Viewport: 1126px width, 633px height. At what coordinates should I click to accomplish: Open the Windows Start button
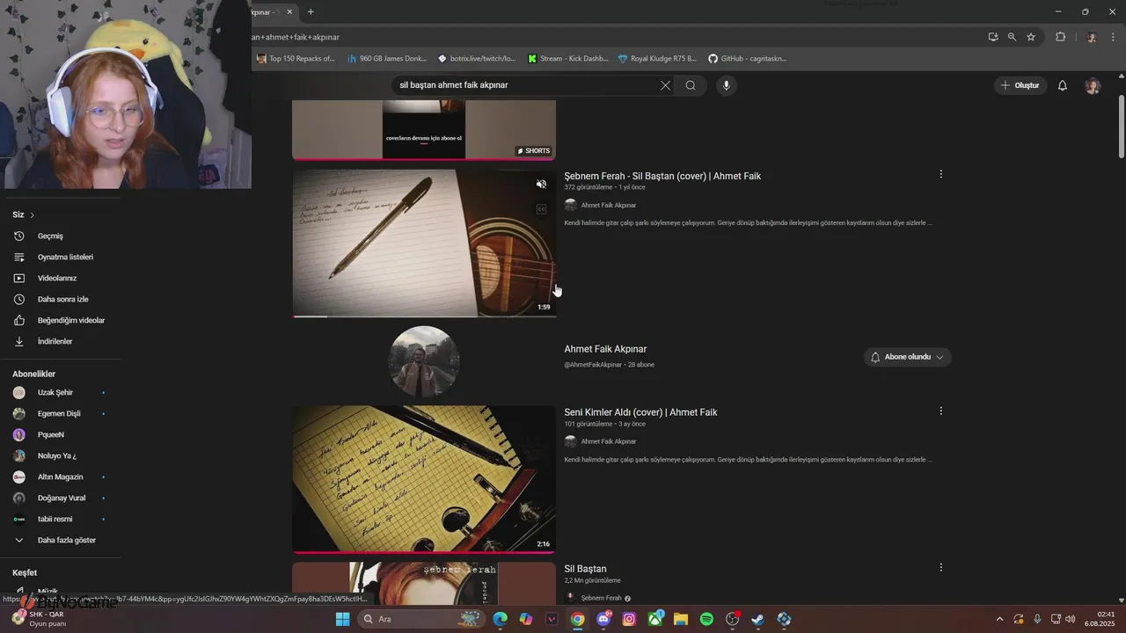coord(343,619)
